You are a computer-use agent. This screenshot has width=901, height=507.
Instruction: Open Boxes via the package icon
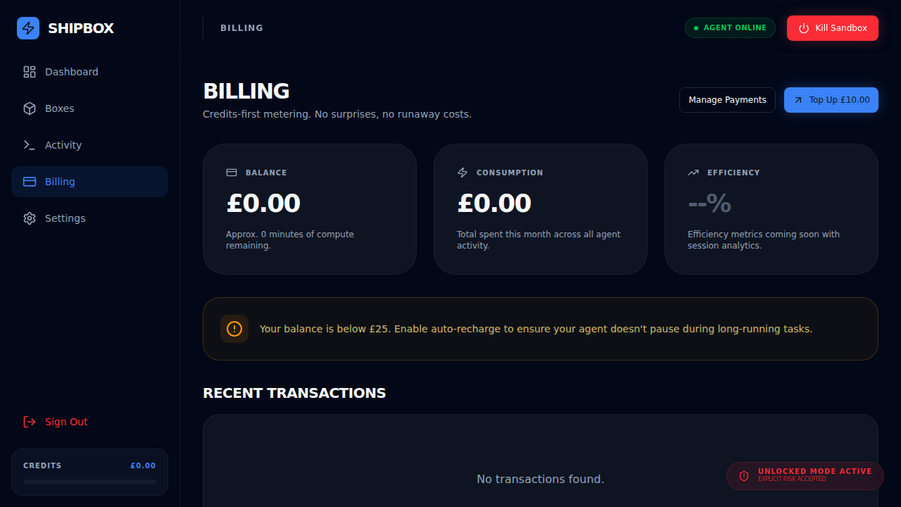tap(29, 108)
